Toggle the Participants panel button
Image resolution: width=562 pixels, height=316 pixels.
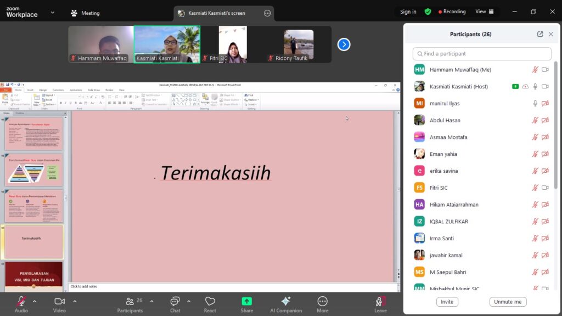[x=130, y=303]
